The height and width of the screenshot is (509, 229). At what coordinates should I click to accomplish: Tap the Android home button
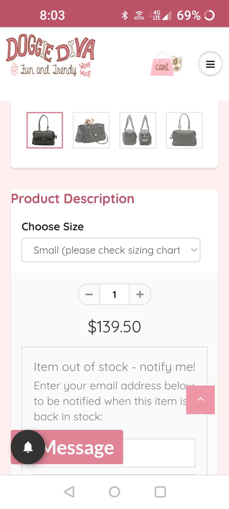click(114, 492)
